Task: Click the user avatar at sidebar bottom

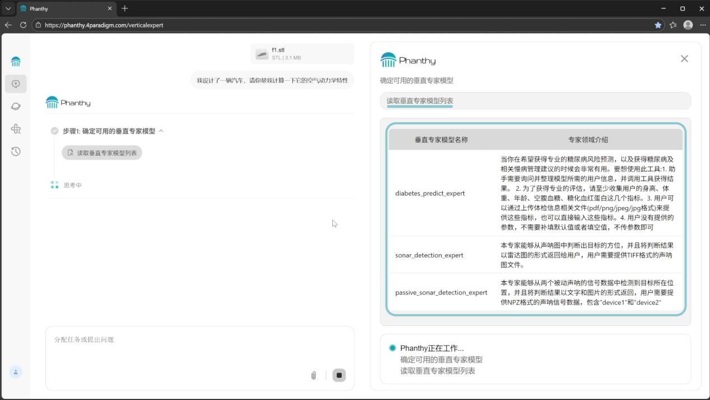Action: 16,372
